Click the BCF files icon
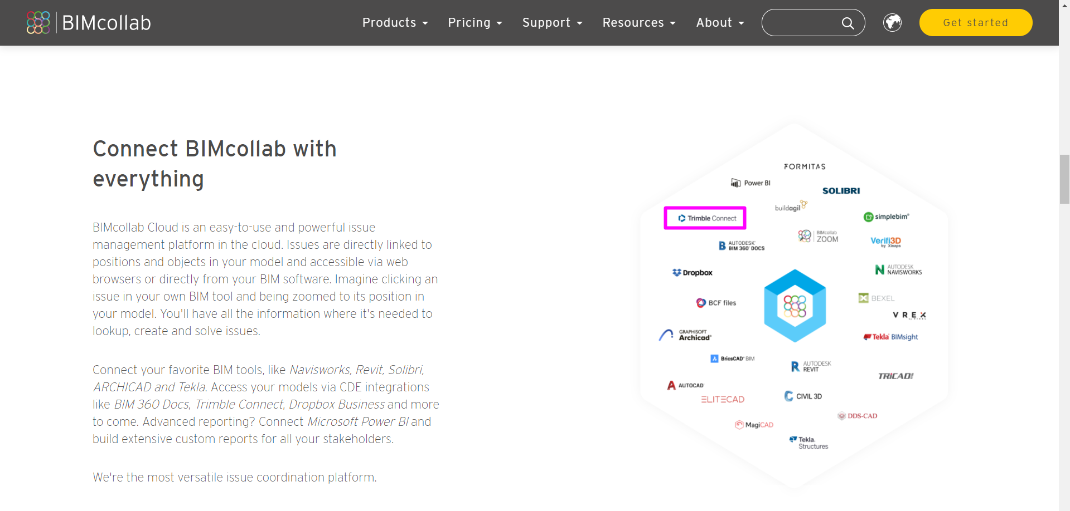Screen dimensions: 1070x511 pos(716,303)
